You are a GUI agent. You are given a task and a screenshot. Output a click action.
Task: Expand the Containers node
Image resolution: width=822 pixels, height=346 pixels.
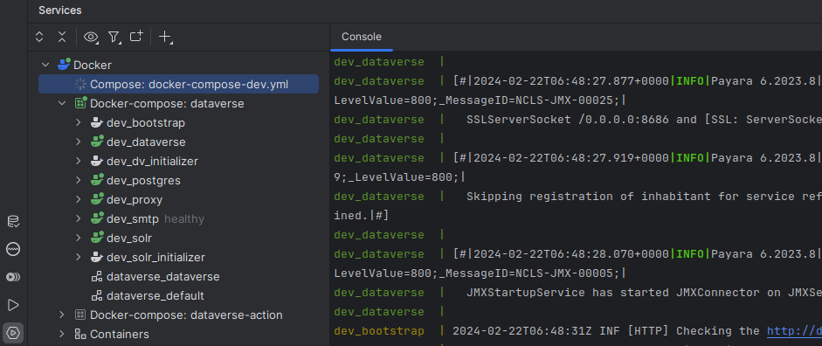[62, 334]
